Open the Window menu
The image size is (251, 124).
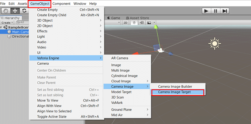point(80,4)
